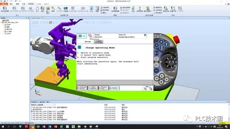Click the step backward button on FlexPendant

pos(157,78)
